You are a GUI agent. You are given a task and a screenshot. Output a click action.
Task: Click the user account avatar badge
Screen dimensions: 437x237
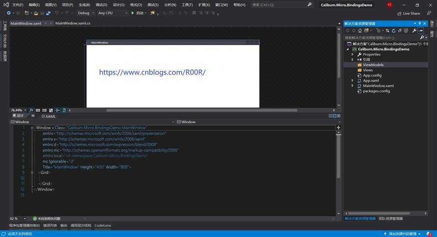click(389, 5)
